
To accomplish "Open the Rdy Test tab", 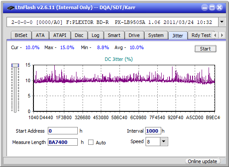I will [x=201, y=35].
